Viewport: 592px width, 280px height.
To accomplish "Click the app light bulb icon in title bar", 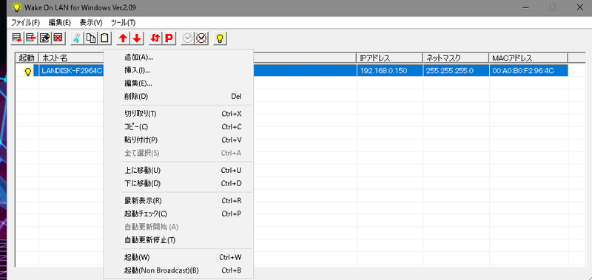I will (16, 7).
